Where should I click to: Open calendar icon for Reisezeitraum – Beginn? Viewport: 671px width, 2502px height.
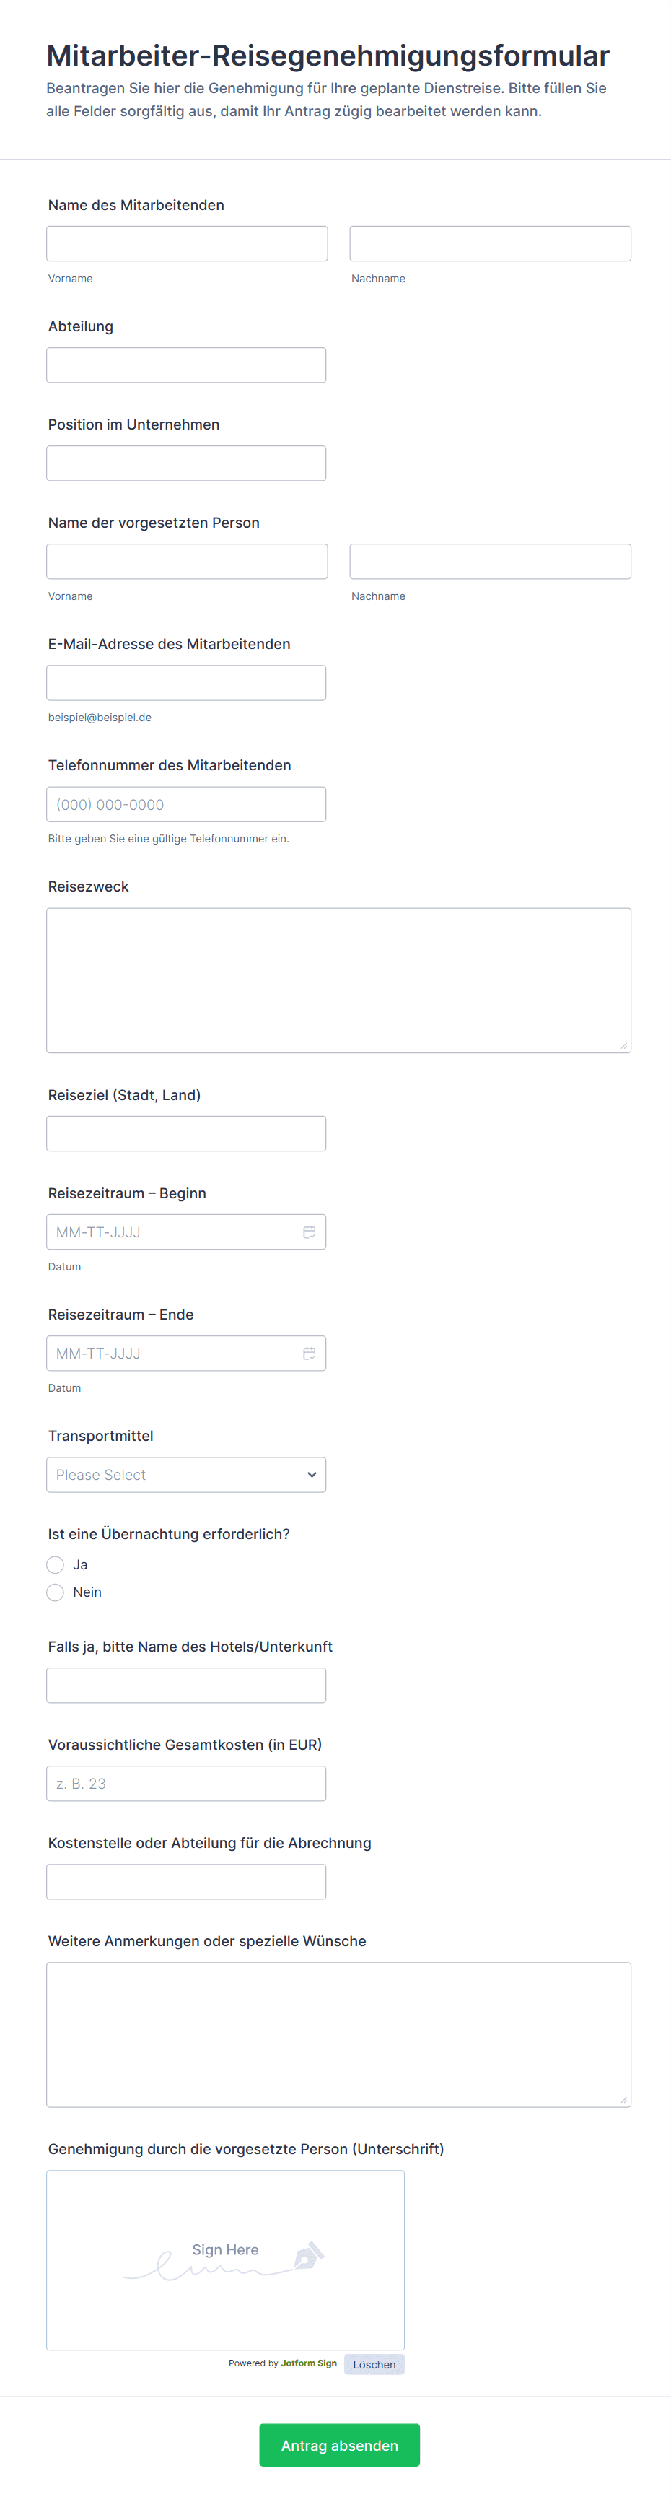pyautogui.click(x=309, y=1232)
